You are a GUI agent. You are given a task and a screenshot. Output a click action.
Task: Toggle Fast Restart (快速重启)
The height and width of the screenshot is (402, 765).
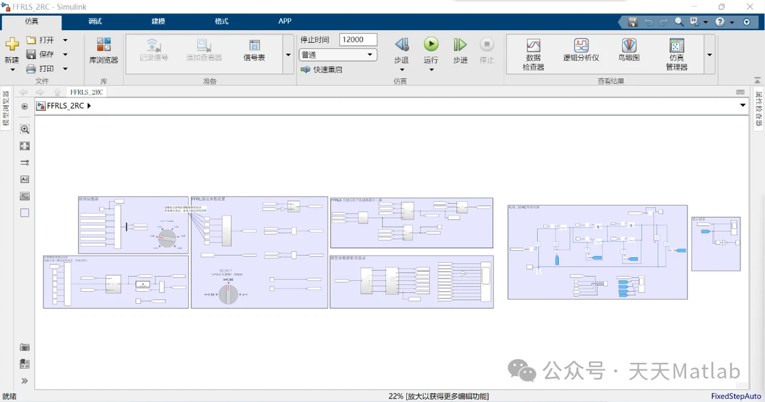click(322, 70)
